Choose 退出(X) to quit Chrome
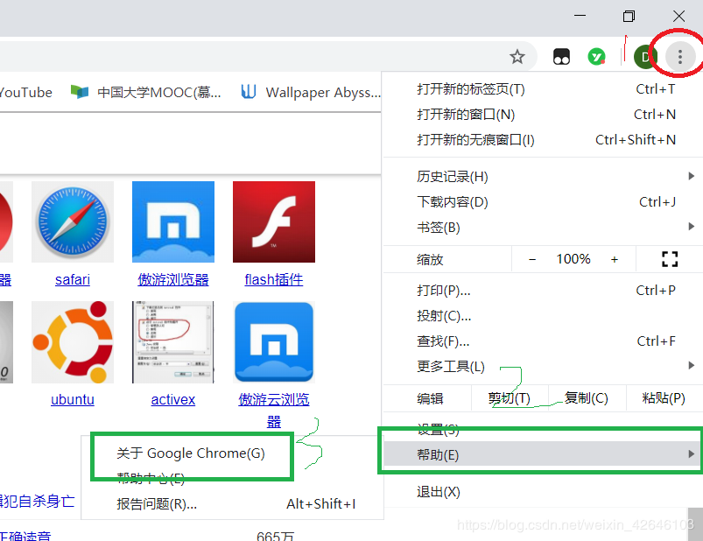The height and width of the screenshot is (541, 703). point(544,492)
